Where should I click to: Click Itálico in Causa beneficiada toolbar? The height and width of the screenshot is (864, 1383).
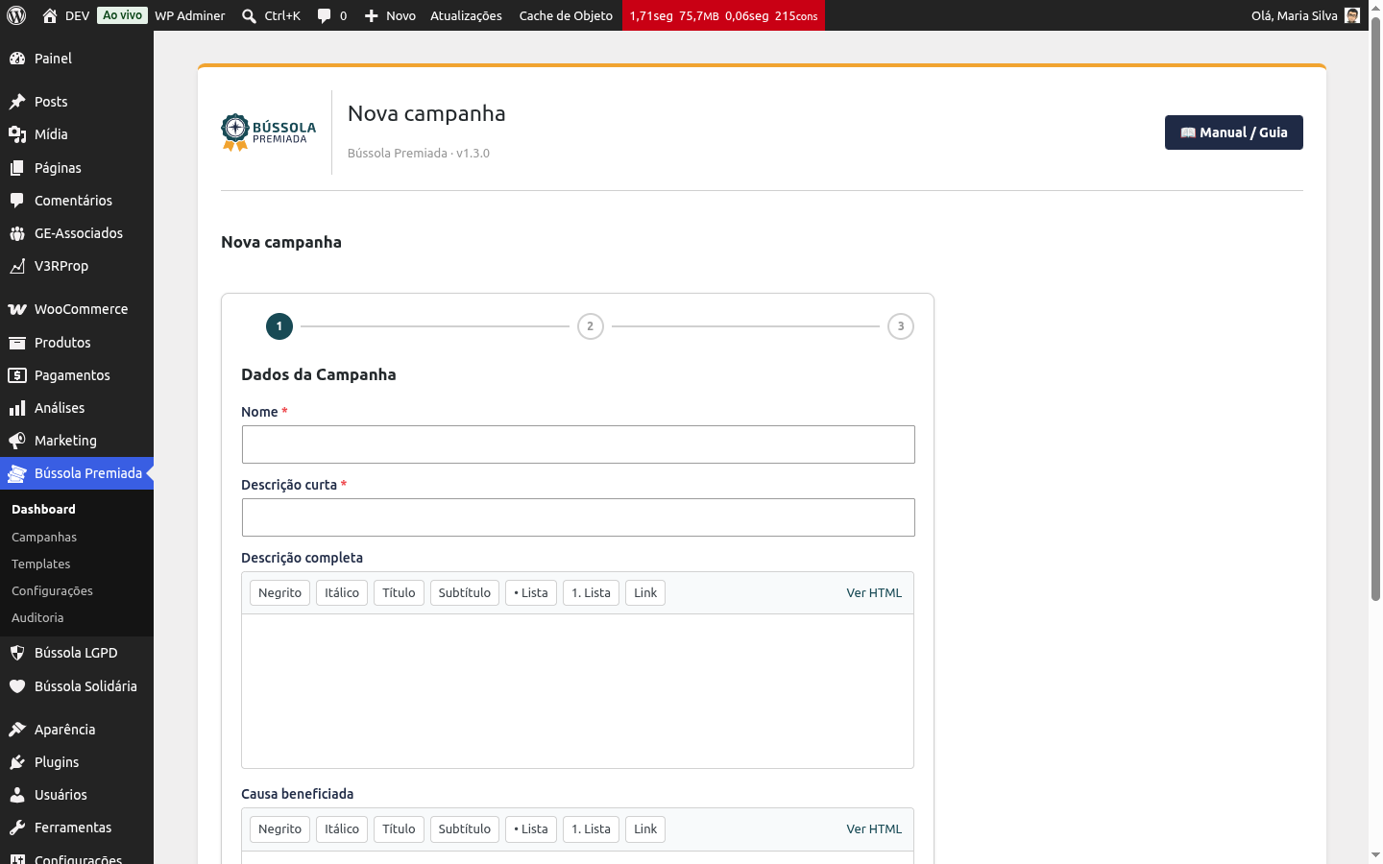pos(342,829)
